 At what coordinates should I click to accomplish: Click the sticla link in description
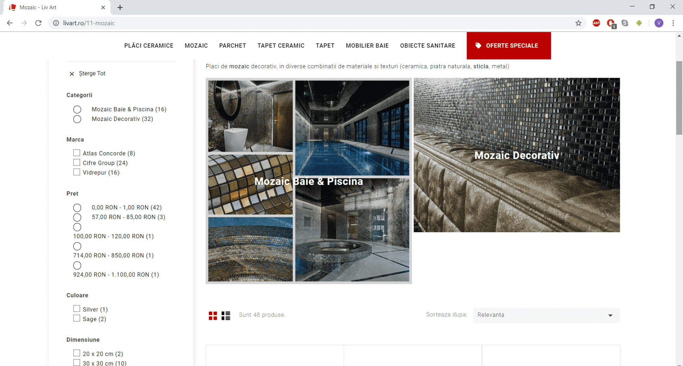481,67
